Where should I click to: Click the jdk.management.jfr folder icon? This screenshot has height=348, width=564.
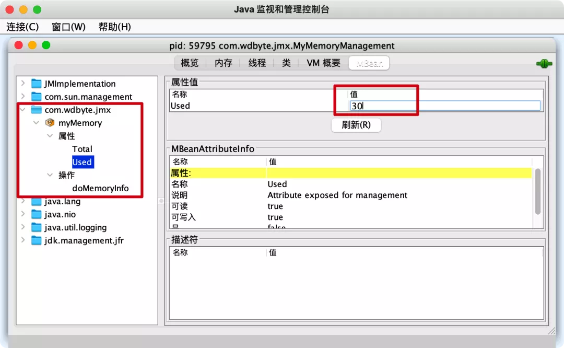click(37, 240)
